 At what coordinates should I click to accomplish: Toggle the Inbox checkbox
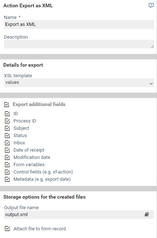7,143
